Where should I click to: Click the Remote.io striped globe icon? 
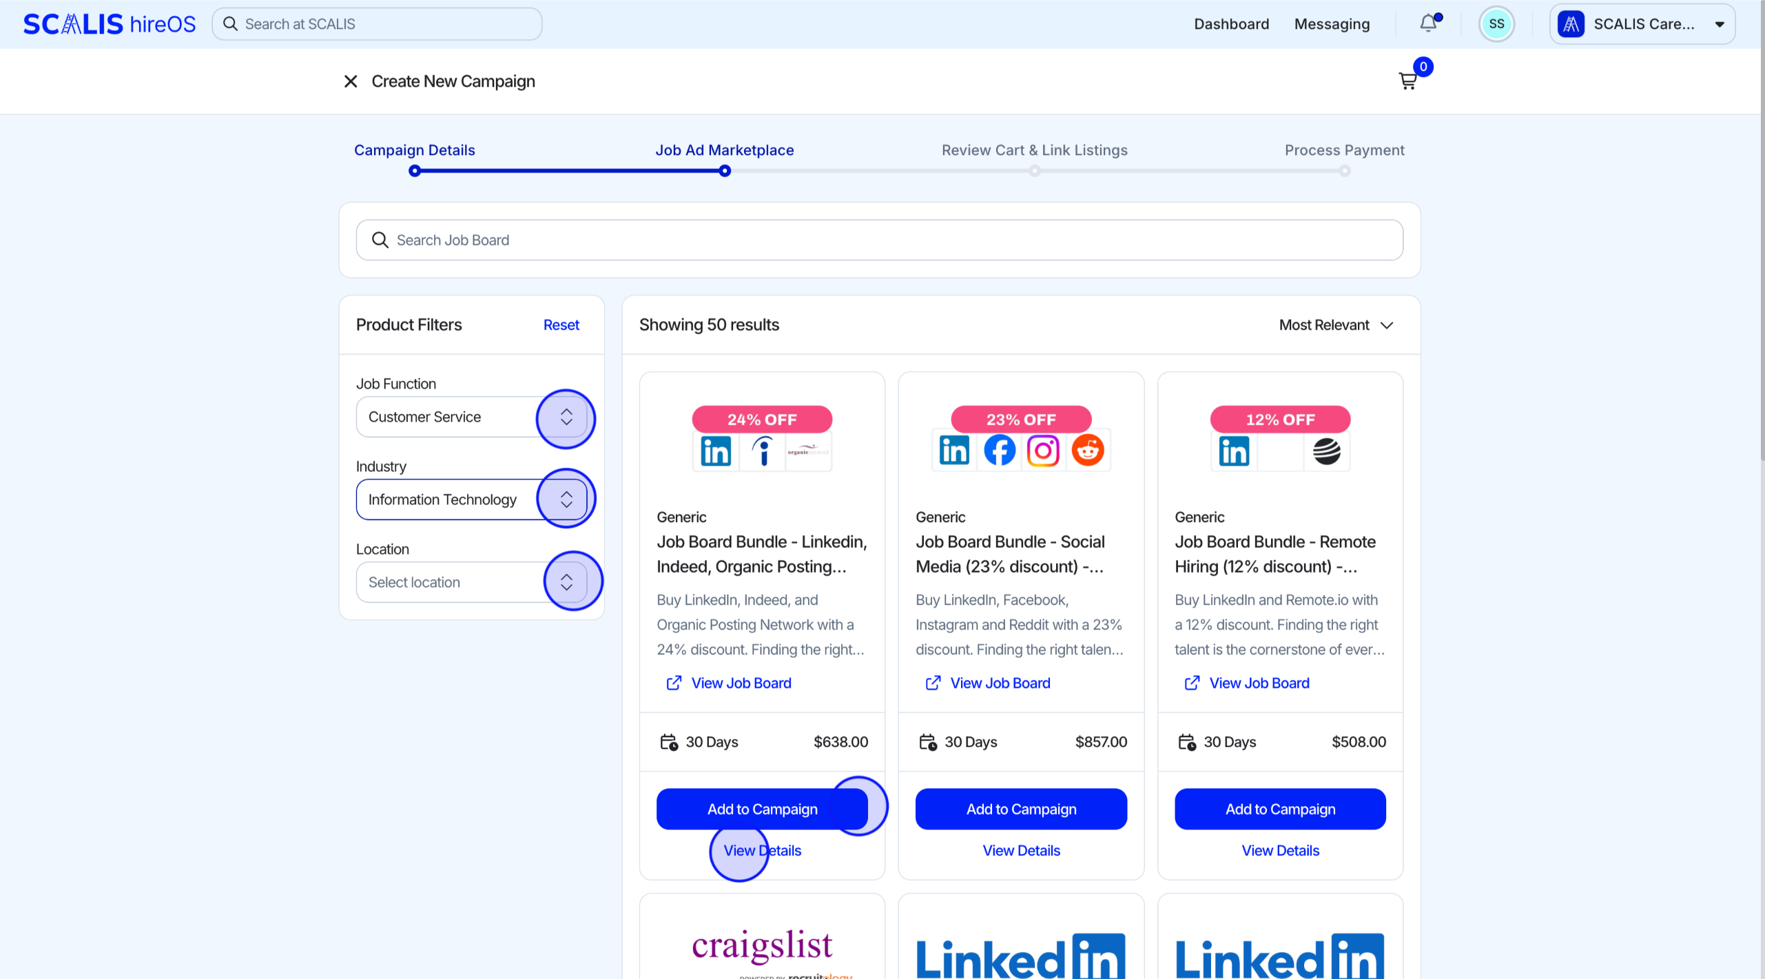click(x=1326, y=451)
